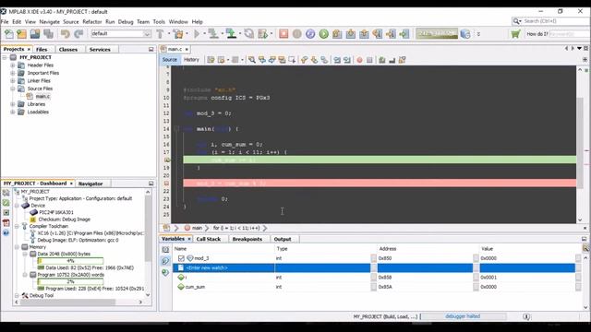Click the Step Out debugger icon

coord(364,34)
